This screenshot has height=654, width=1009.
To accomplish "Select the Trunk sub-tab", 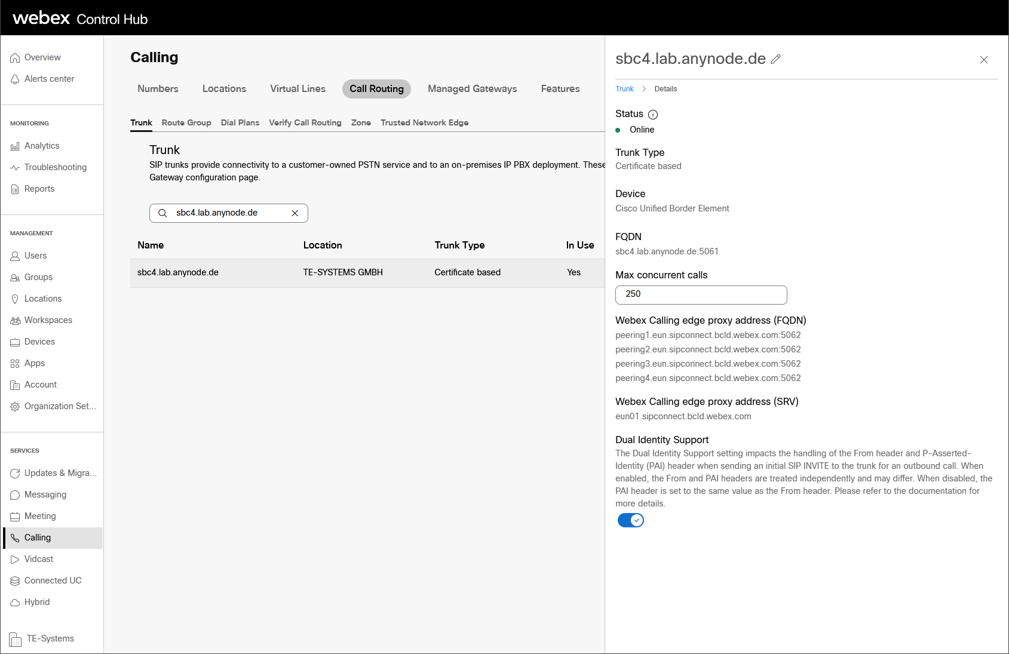I will coord(141,122).
